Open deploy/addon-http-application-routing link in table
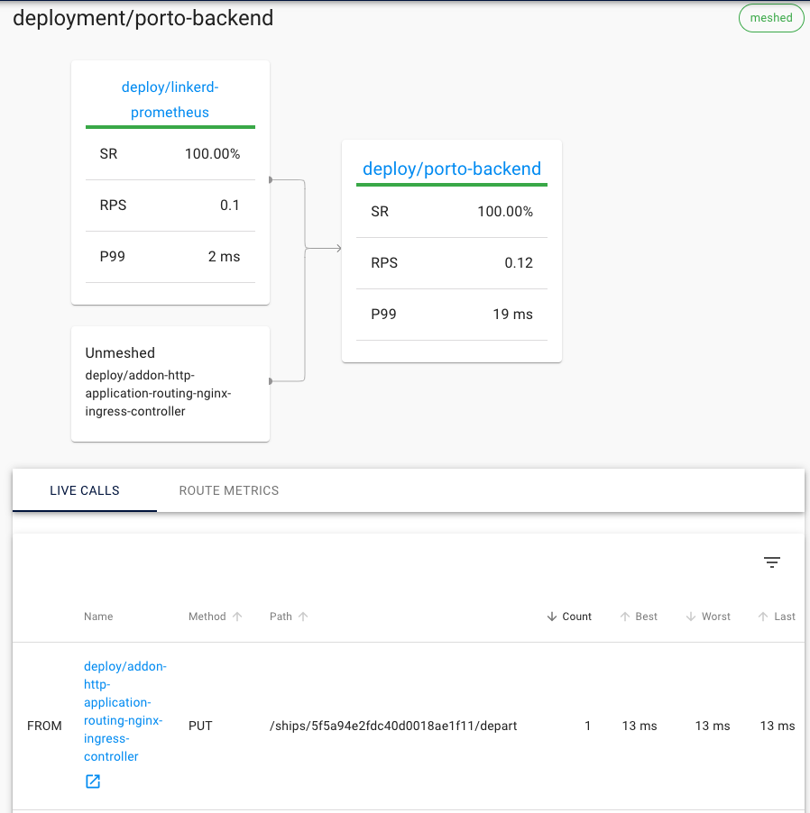The image size is (810, 813). click(124, 711)
